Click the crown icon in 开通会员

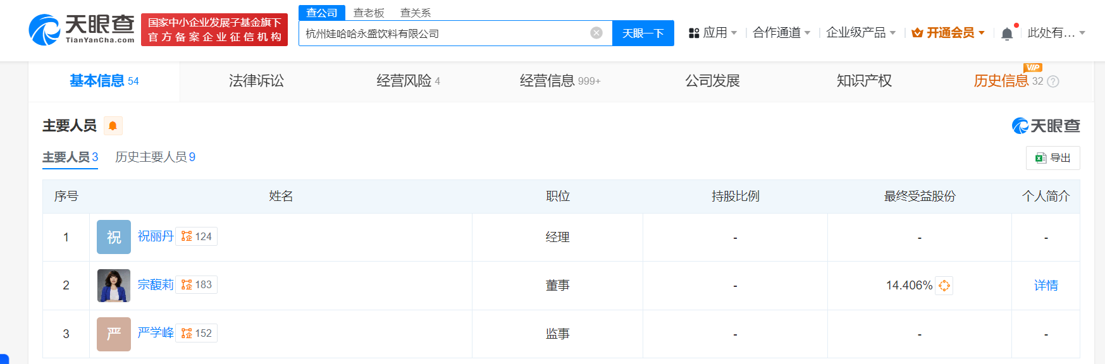pyautogui.click(x=917, y=33)
